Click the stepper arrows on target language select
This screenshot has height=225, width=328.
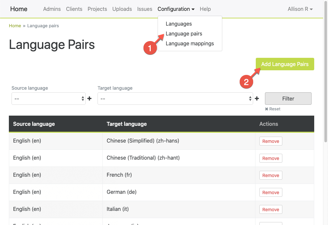(250, 98)
